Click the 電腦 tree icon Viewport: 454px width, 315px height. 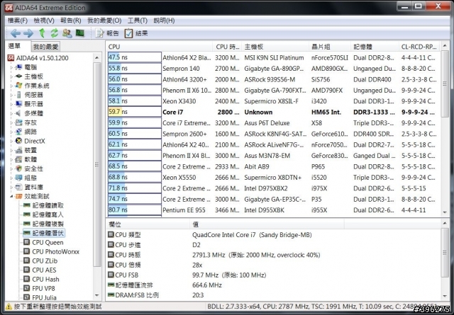[18, 67]
